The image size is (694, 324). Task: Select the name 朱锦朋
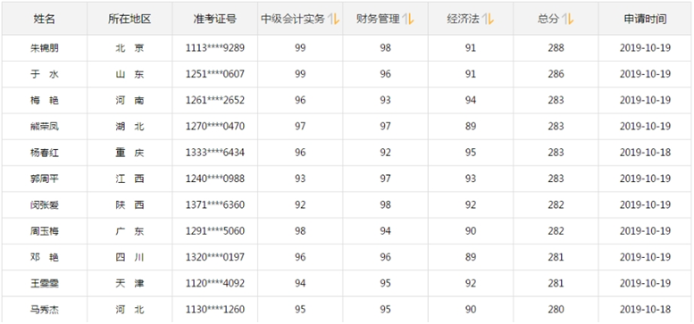[x=45, y=48]
